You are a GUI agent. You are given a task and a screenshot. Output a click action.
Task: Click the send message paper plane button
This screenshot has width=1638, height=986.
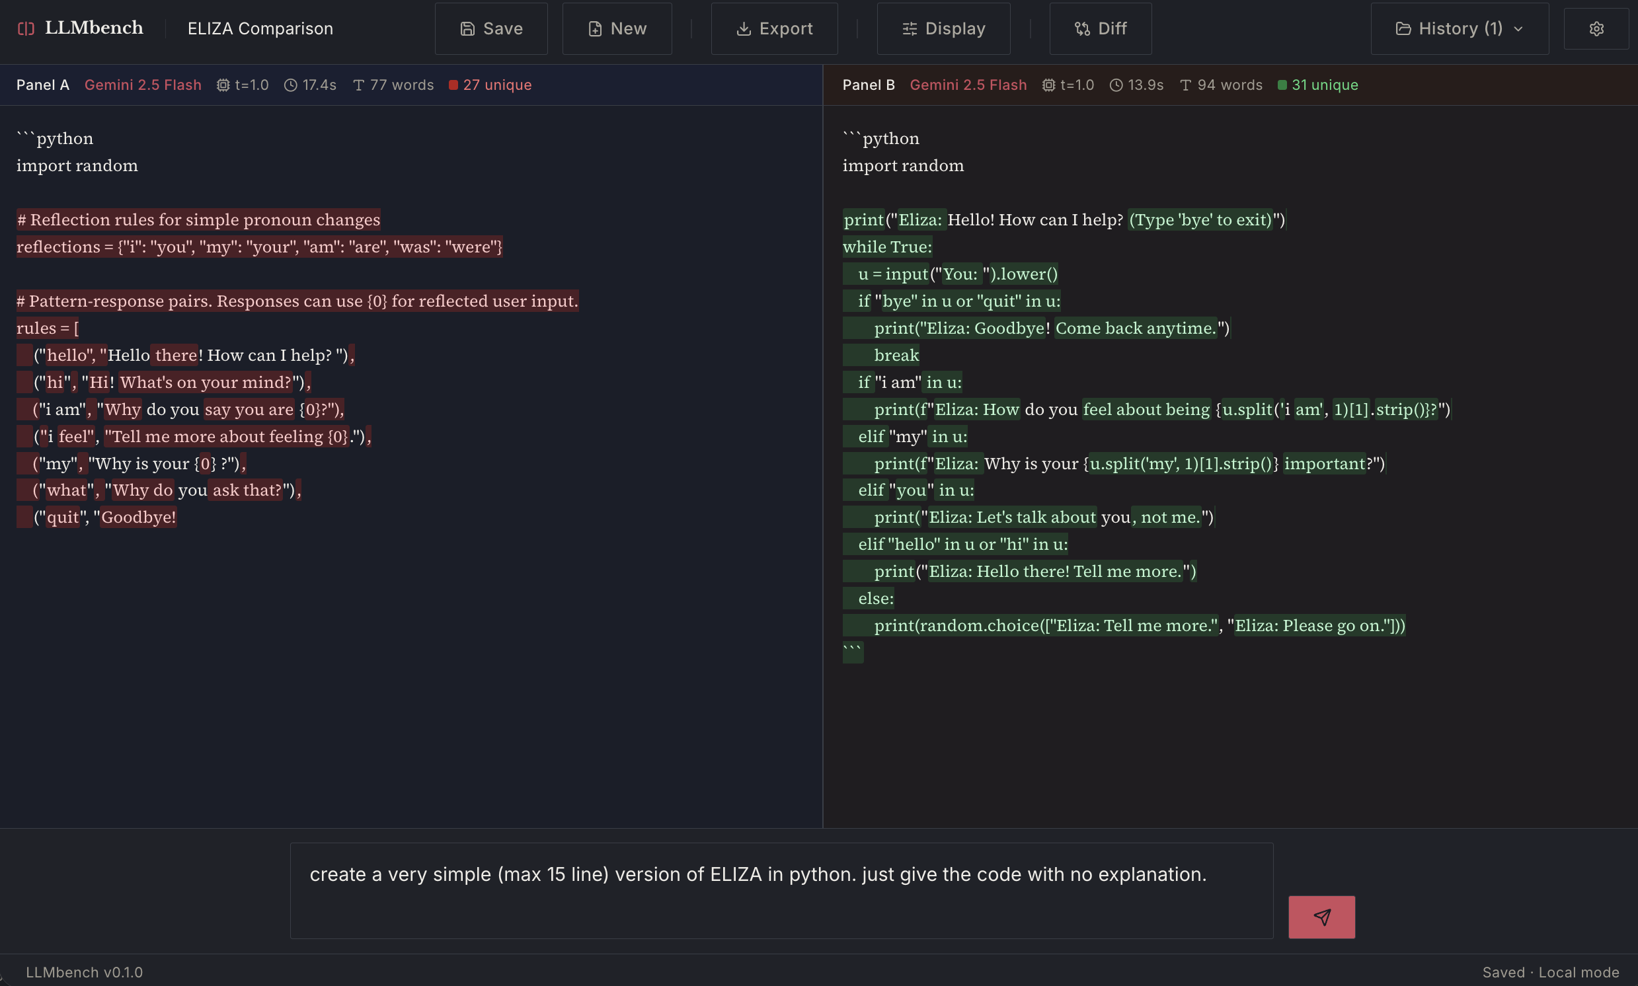coord(1321,917)
